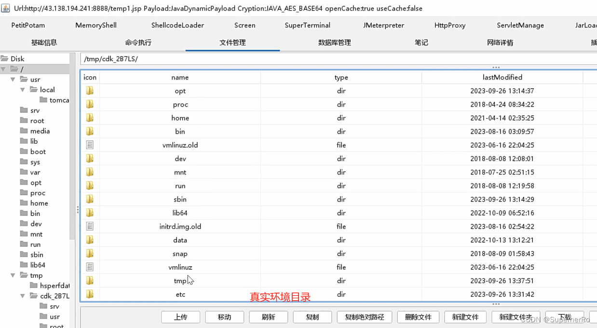The height and width of the screenshot is (328, 597).
Task: Sort by the lastModified column header
Action: click(x=502, y=77)
